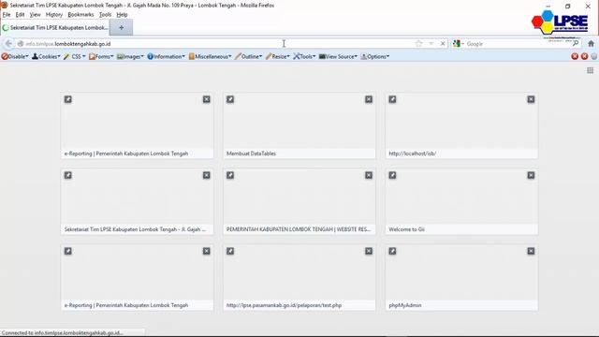The height and width of the screenshot is (337, 599).
Task: Open the Bookmarks menu
Action: click(80, 15)
